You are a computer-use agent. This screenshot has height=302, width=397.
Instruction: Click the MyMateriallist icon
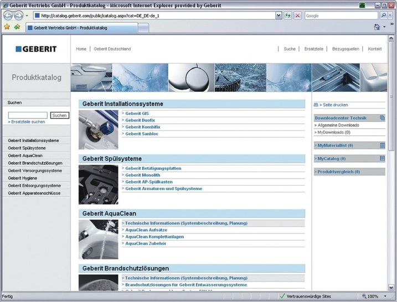(x=381, y=145)
